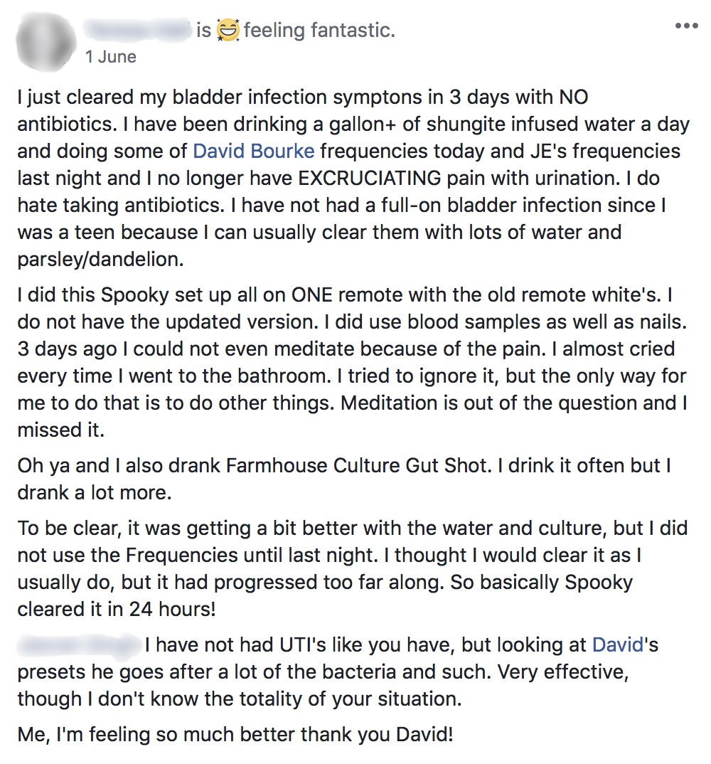Click the "feeling fantastic." status text

319,31
